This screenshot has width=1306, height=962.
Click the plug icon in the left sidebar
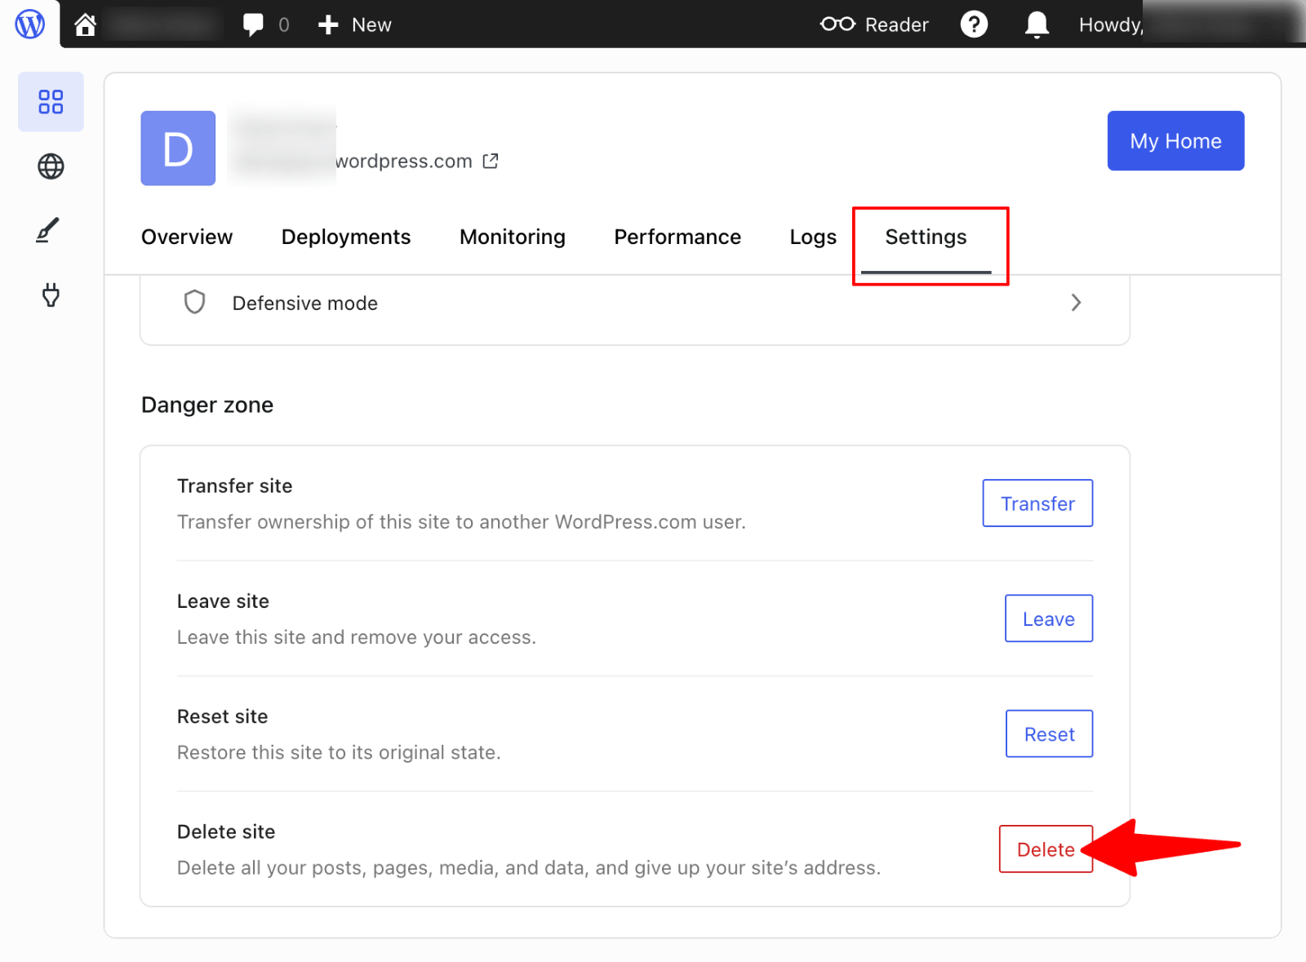click(x=51, y=295)
